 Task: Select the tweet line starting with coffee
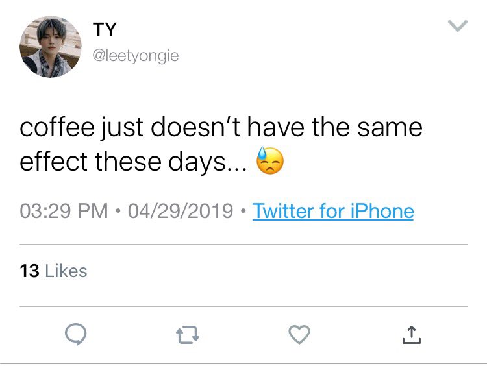tap(221, 127)
